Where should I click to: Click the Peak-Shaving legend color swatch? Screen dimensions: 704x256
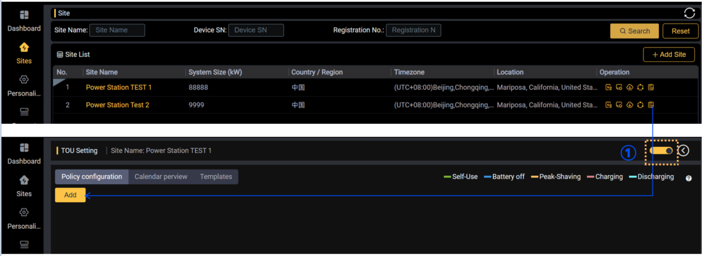(534, 177)
